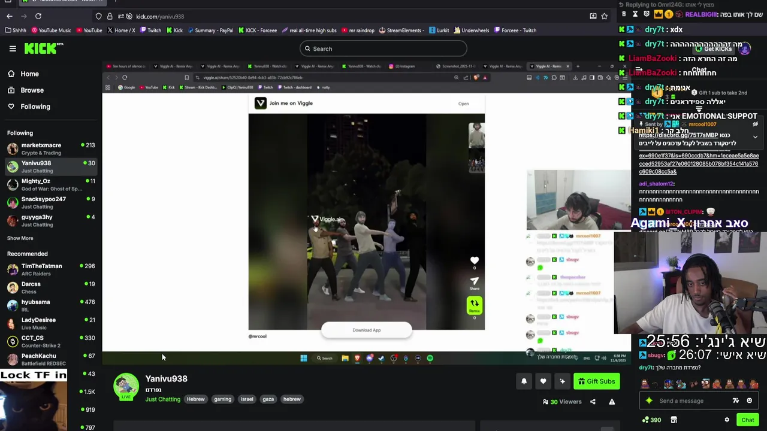Open Shhhh bookmarks folder
Viewport: 767px width, 431px height.
pos(16,30)
